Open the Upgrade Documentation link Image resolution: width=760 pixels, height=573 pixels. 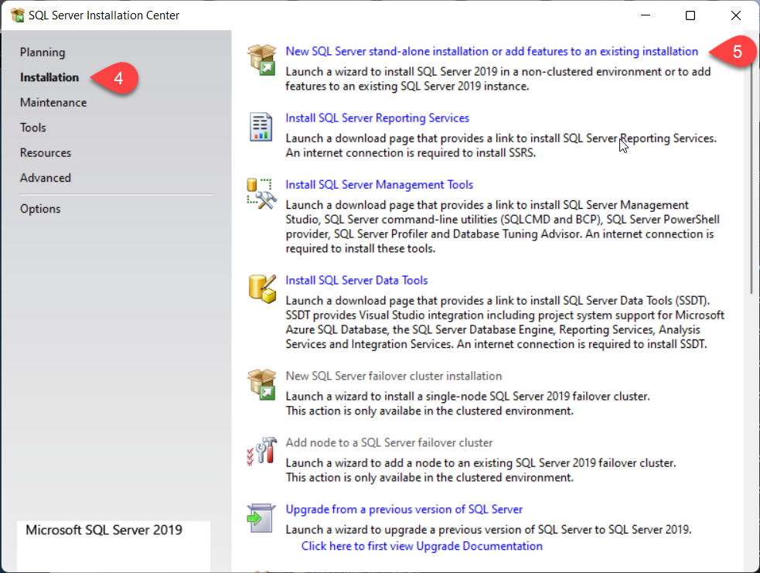pos(421,547)
